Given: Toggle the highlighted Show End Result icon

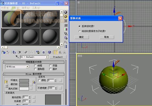Looking at the screenshot, I should pos(56,52).
